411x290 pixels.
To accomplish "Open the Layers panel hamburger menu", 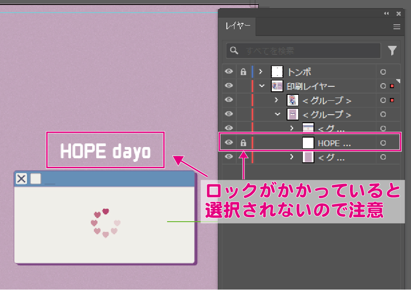I will [397, 27].
